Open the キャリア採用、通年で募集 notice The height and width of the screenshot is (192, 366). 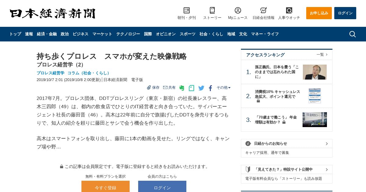[x=267, y=153]
